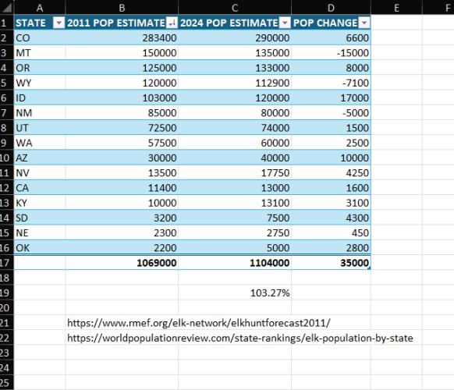This screenshot has height=390, width=454.
Task: Open the worldpopulationreview elk population link
Action: coord(240,338)
